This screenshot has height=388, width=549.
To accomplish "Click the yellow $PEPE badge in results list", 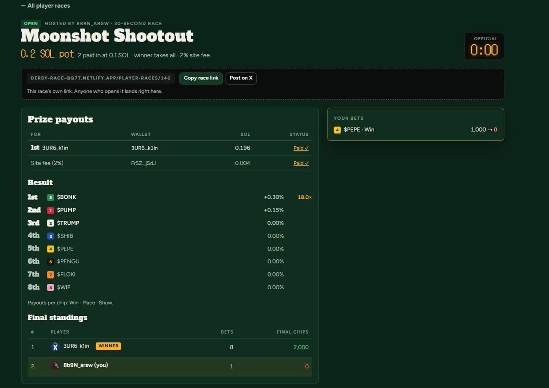I will coord(50,249).
